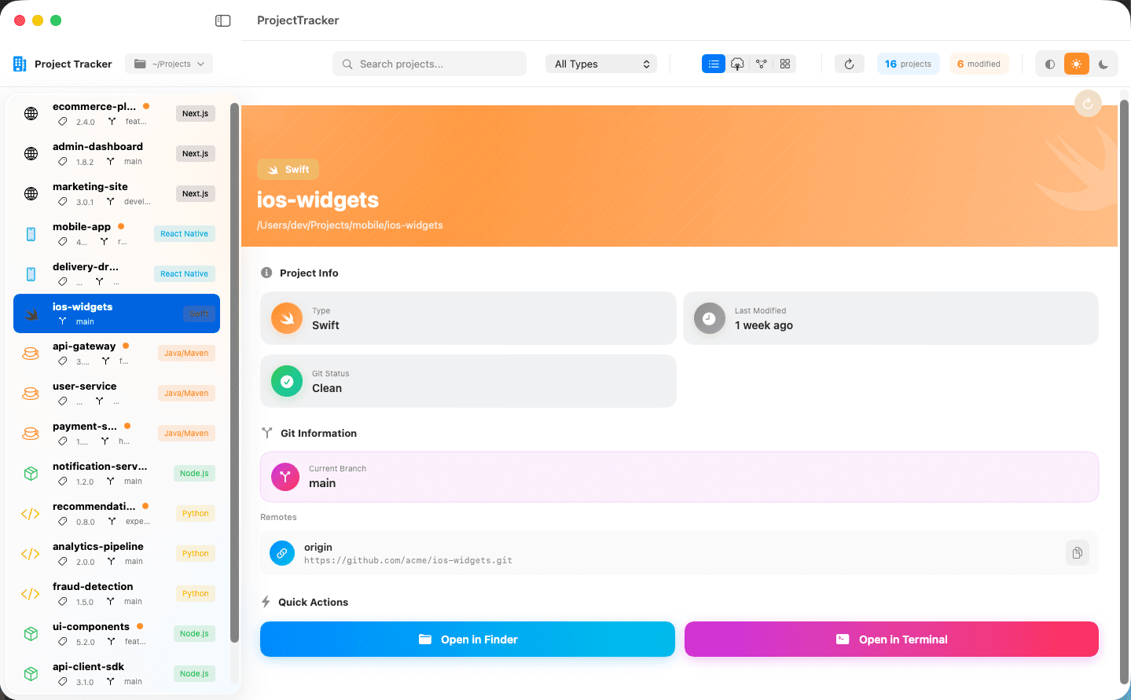This screenshot has width=1131, height=700.
Task: Click the 6 modified filter badge
Action: coord(979,64)
